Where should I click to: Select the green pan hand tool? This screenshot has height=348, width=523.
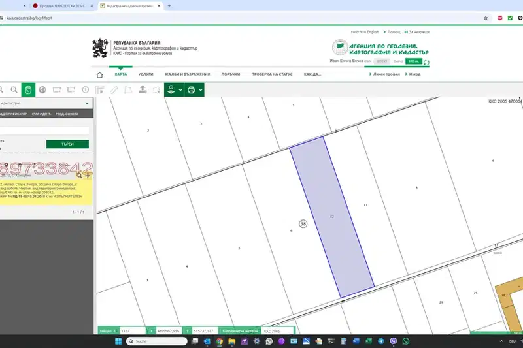[x=28, y=90]
